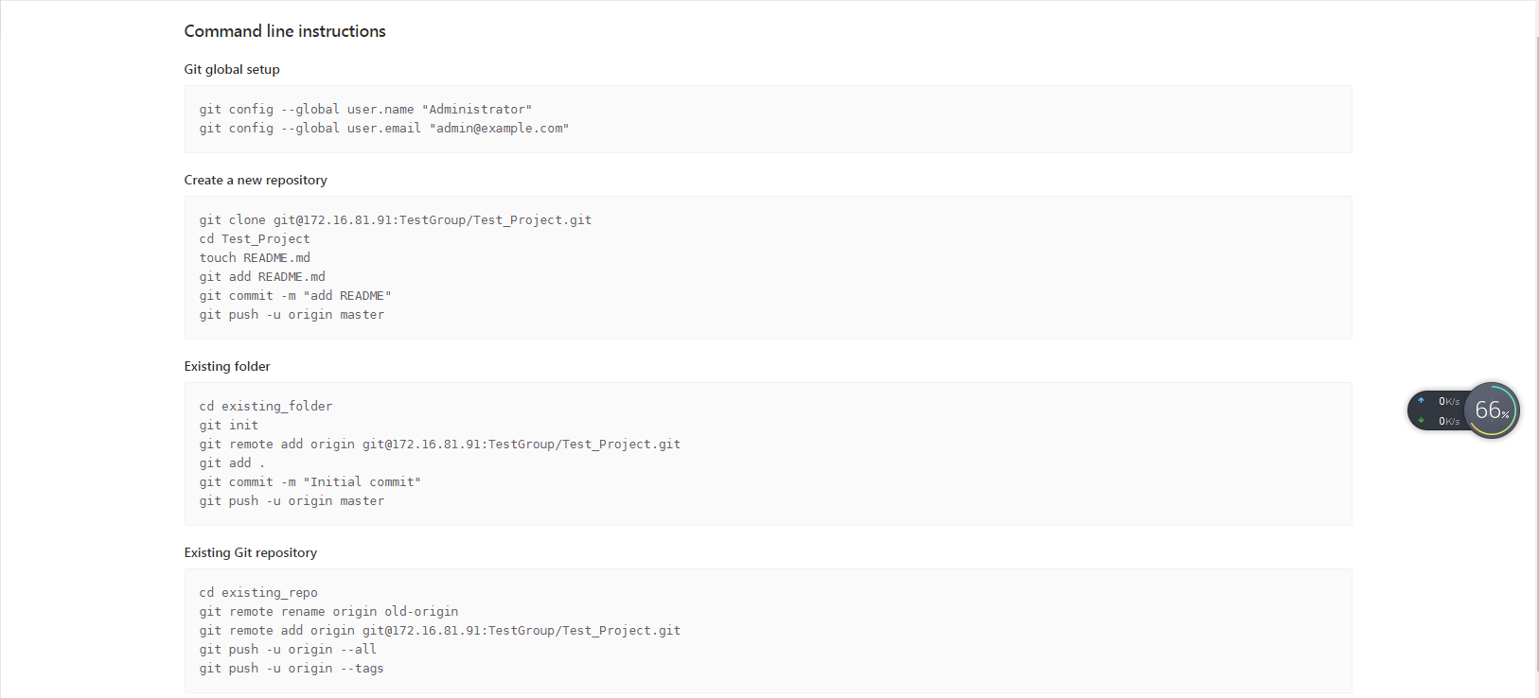Click the "Existing folder" section title
1539x698 pixels.
227,366
